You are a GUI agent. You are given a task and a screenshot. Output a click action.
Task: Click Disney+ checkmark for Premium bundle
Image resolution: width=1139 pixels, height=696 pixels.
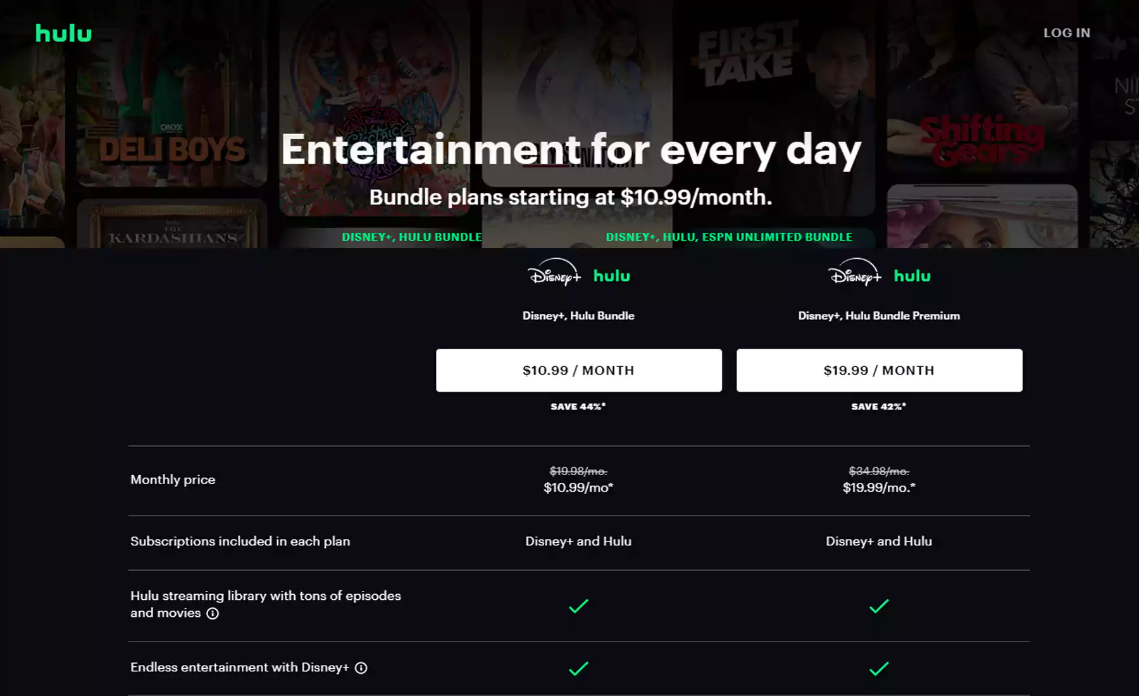click(x=879, y=668)
